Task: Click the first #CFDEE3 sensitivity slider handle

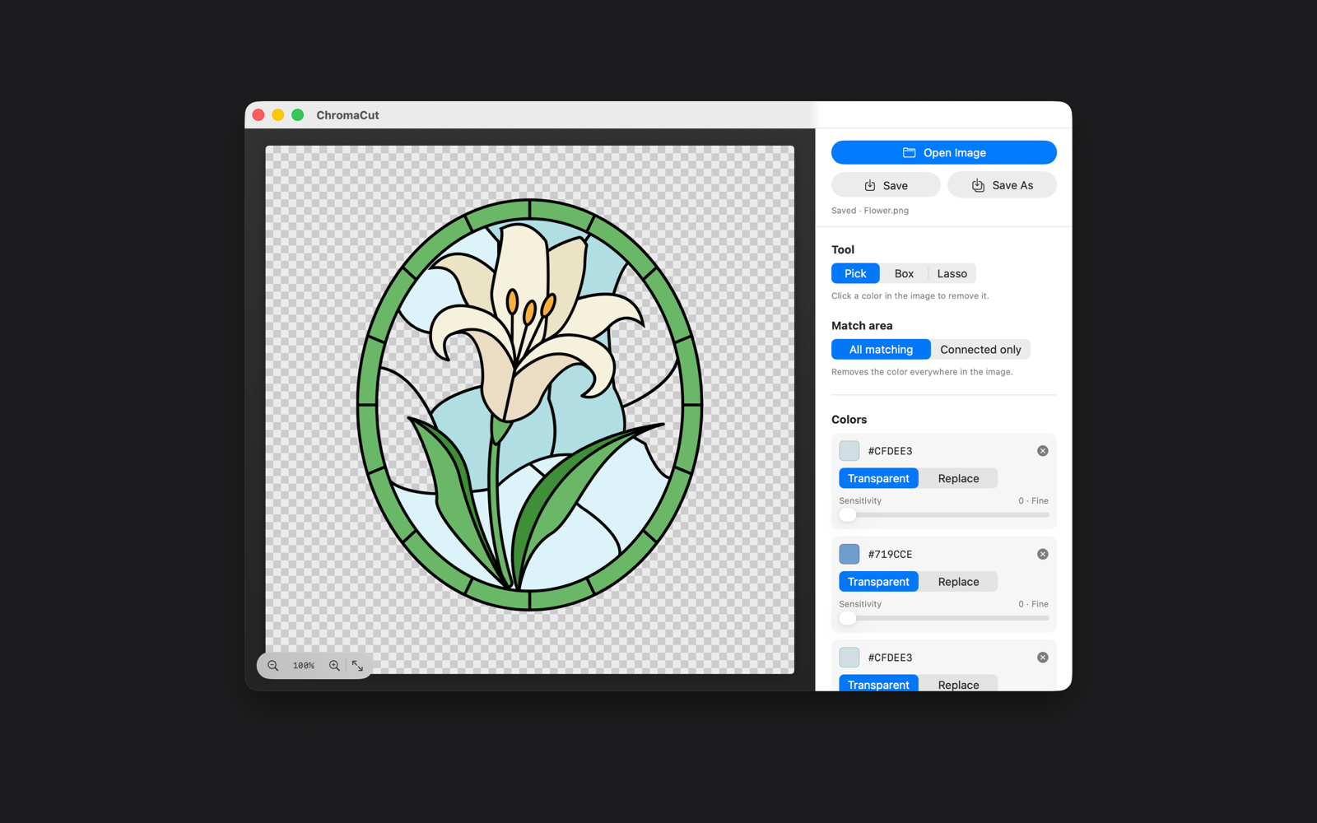Action: coord(848,515)
